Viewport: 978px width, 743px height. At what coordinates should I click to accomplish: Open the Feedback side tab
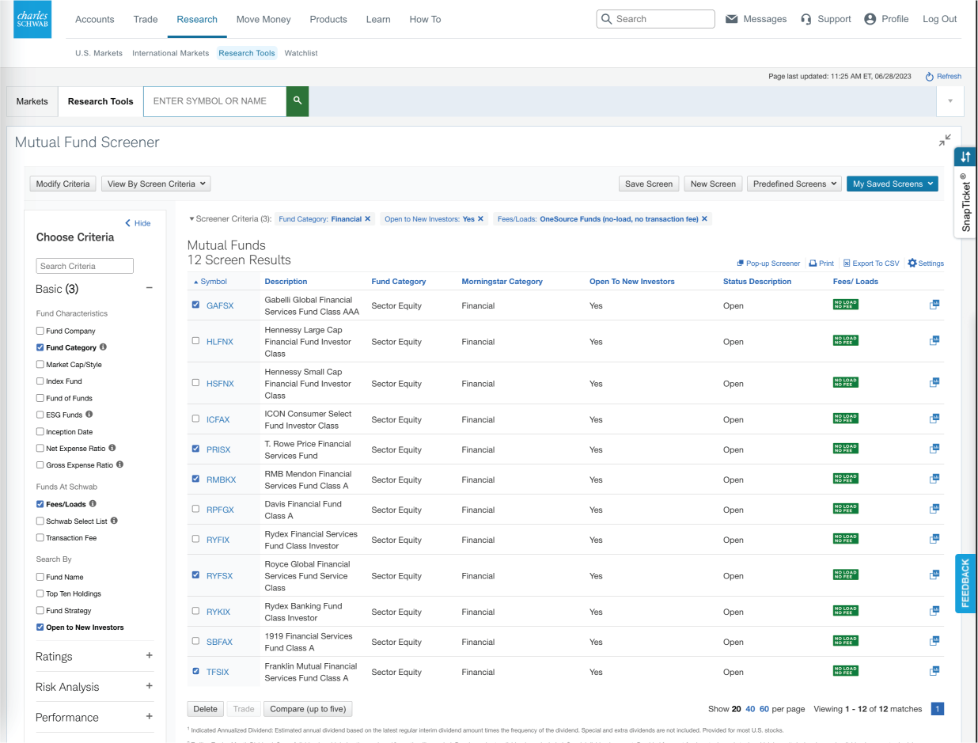point(966,583)
